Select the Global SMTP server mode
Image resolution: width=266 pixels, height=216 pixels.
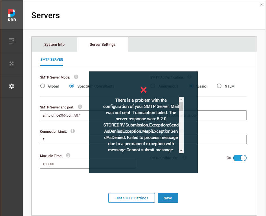pyautogui.click(x=43, y=86)
